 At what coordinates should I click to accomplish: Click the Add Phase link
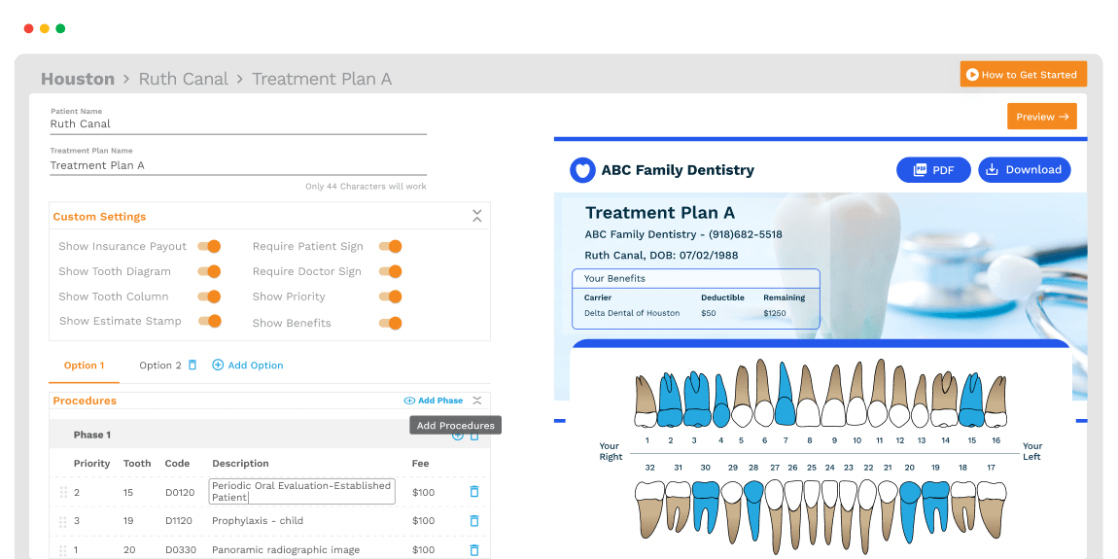pyautogui.click(x=434, y=401)
